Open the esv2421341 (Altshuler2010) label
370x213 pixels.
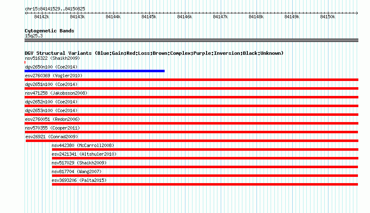tap(84, 154)
